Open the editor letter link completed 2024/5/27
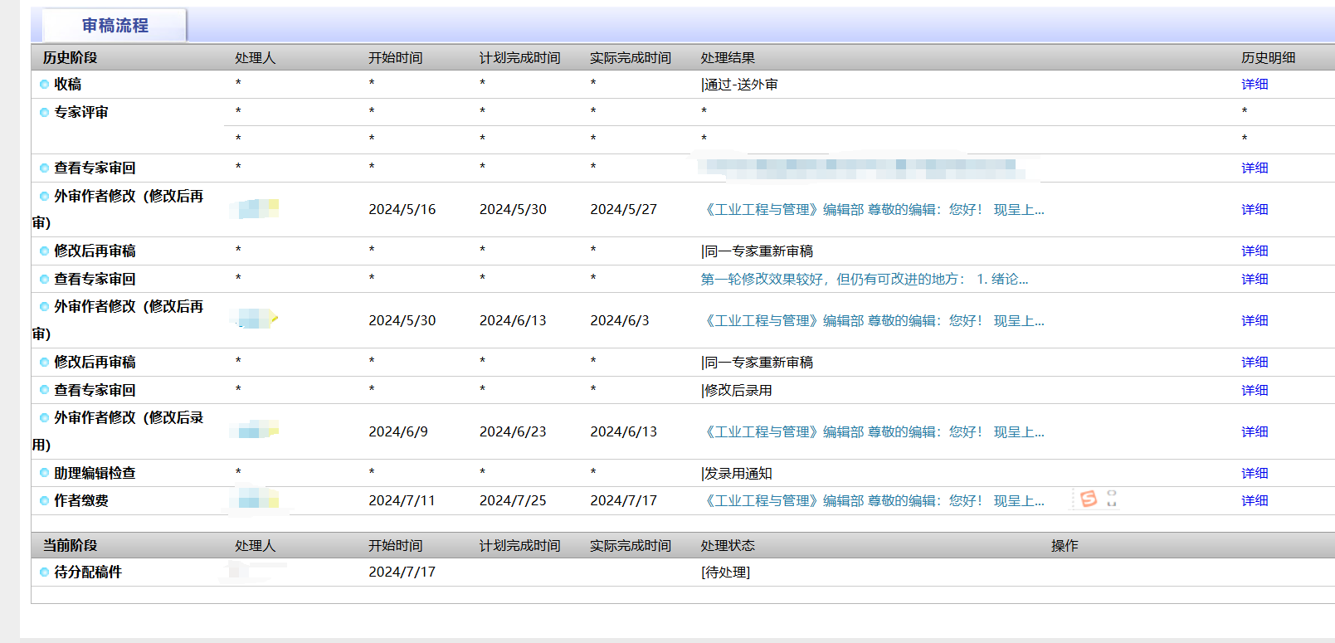The height and width of the screenshot is (643, 1335). tap(873, 210)
